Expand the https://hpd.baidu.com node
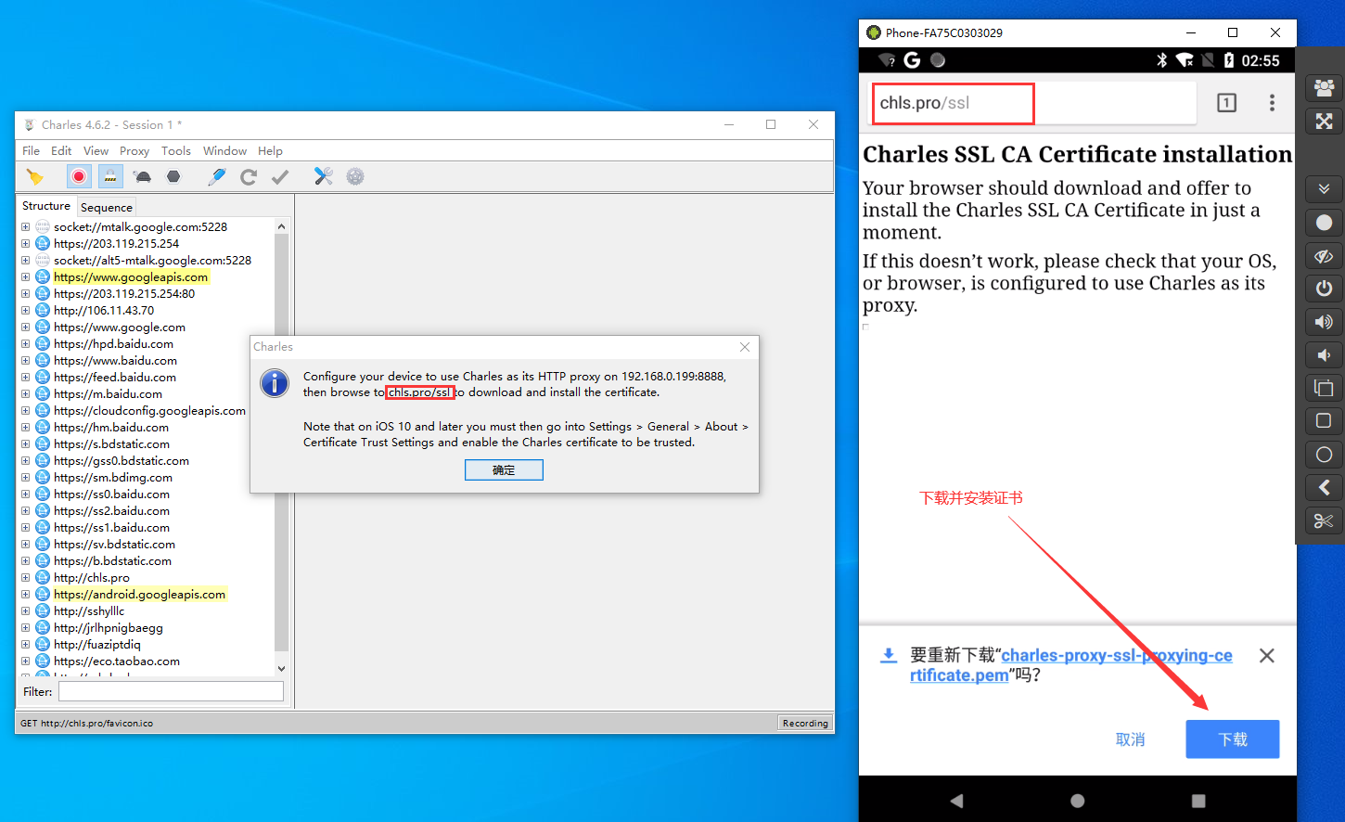The width and height of the screenshot is (1345, 822). click(x=26, y=343)
